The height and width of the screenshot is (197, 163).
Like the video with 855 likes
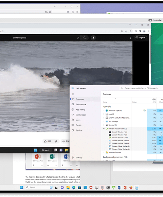click(48, 141)
